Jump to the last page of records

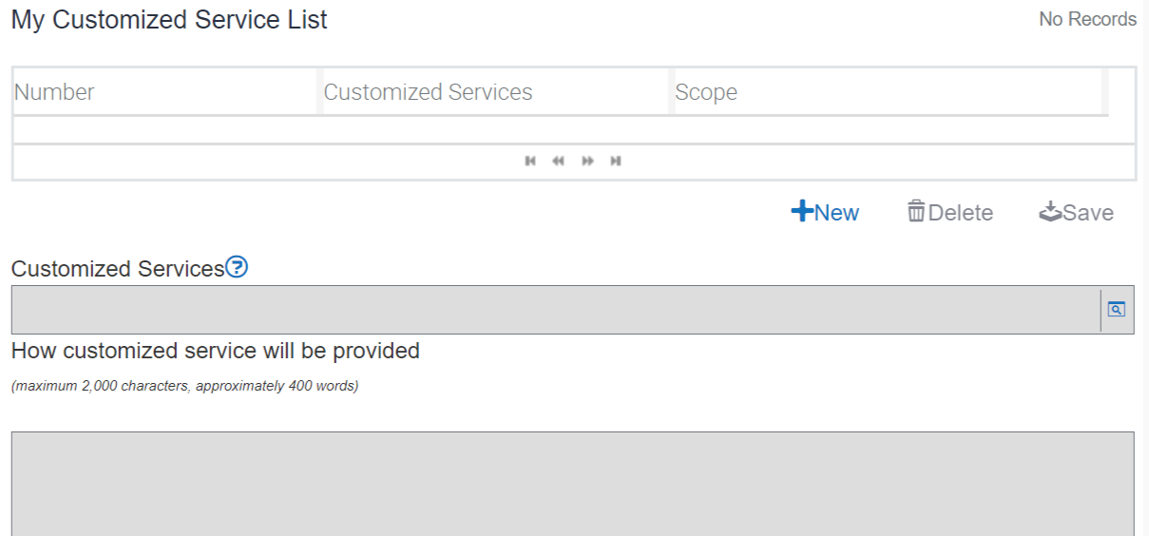[x=616, y=161]
